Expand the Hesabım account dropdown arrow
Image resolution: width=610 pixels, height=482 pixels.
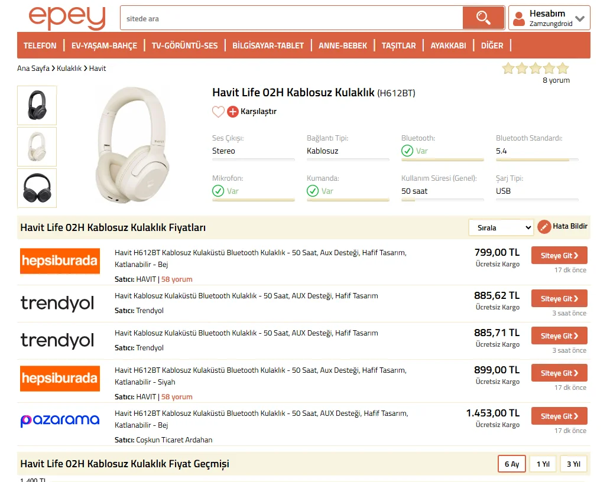tap(580, 19)
